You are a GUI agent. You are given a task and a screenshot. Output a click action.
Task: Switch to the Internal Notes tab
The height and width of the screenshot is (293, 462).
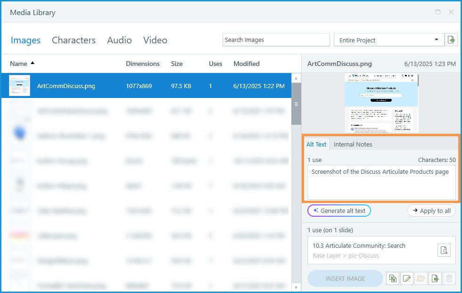click(353, 144)
